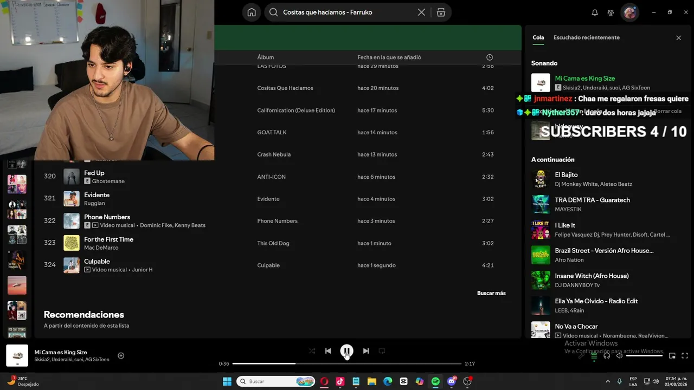Image resolution: width=694 pixels, height=390 pixels.
Task: Open File Explorer from taskbar
Action: [372, 381]
